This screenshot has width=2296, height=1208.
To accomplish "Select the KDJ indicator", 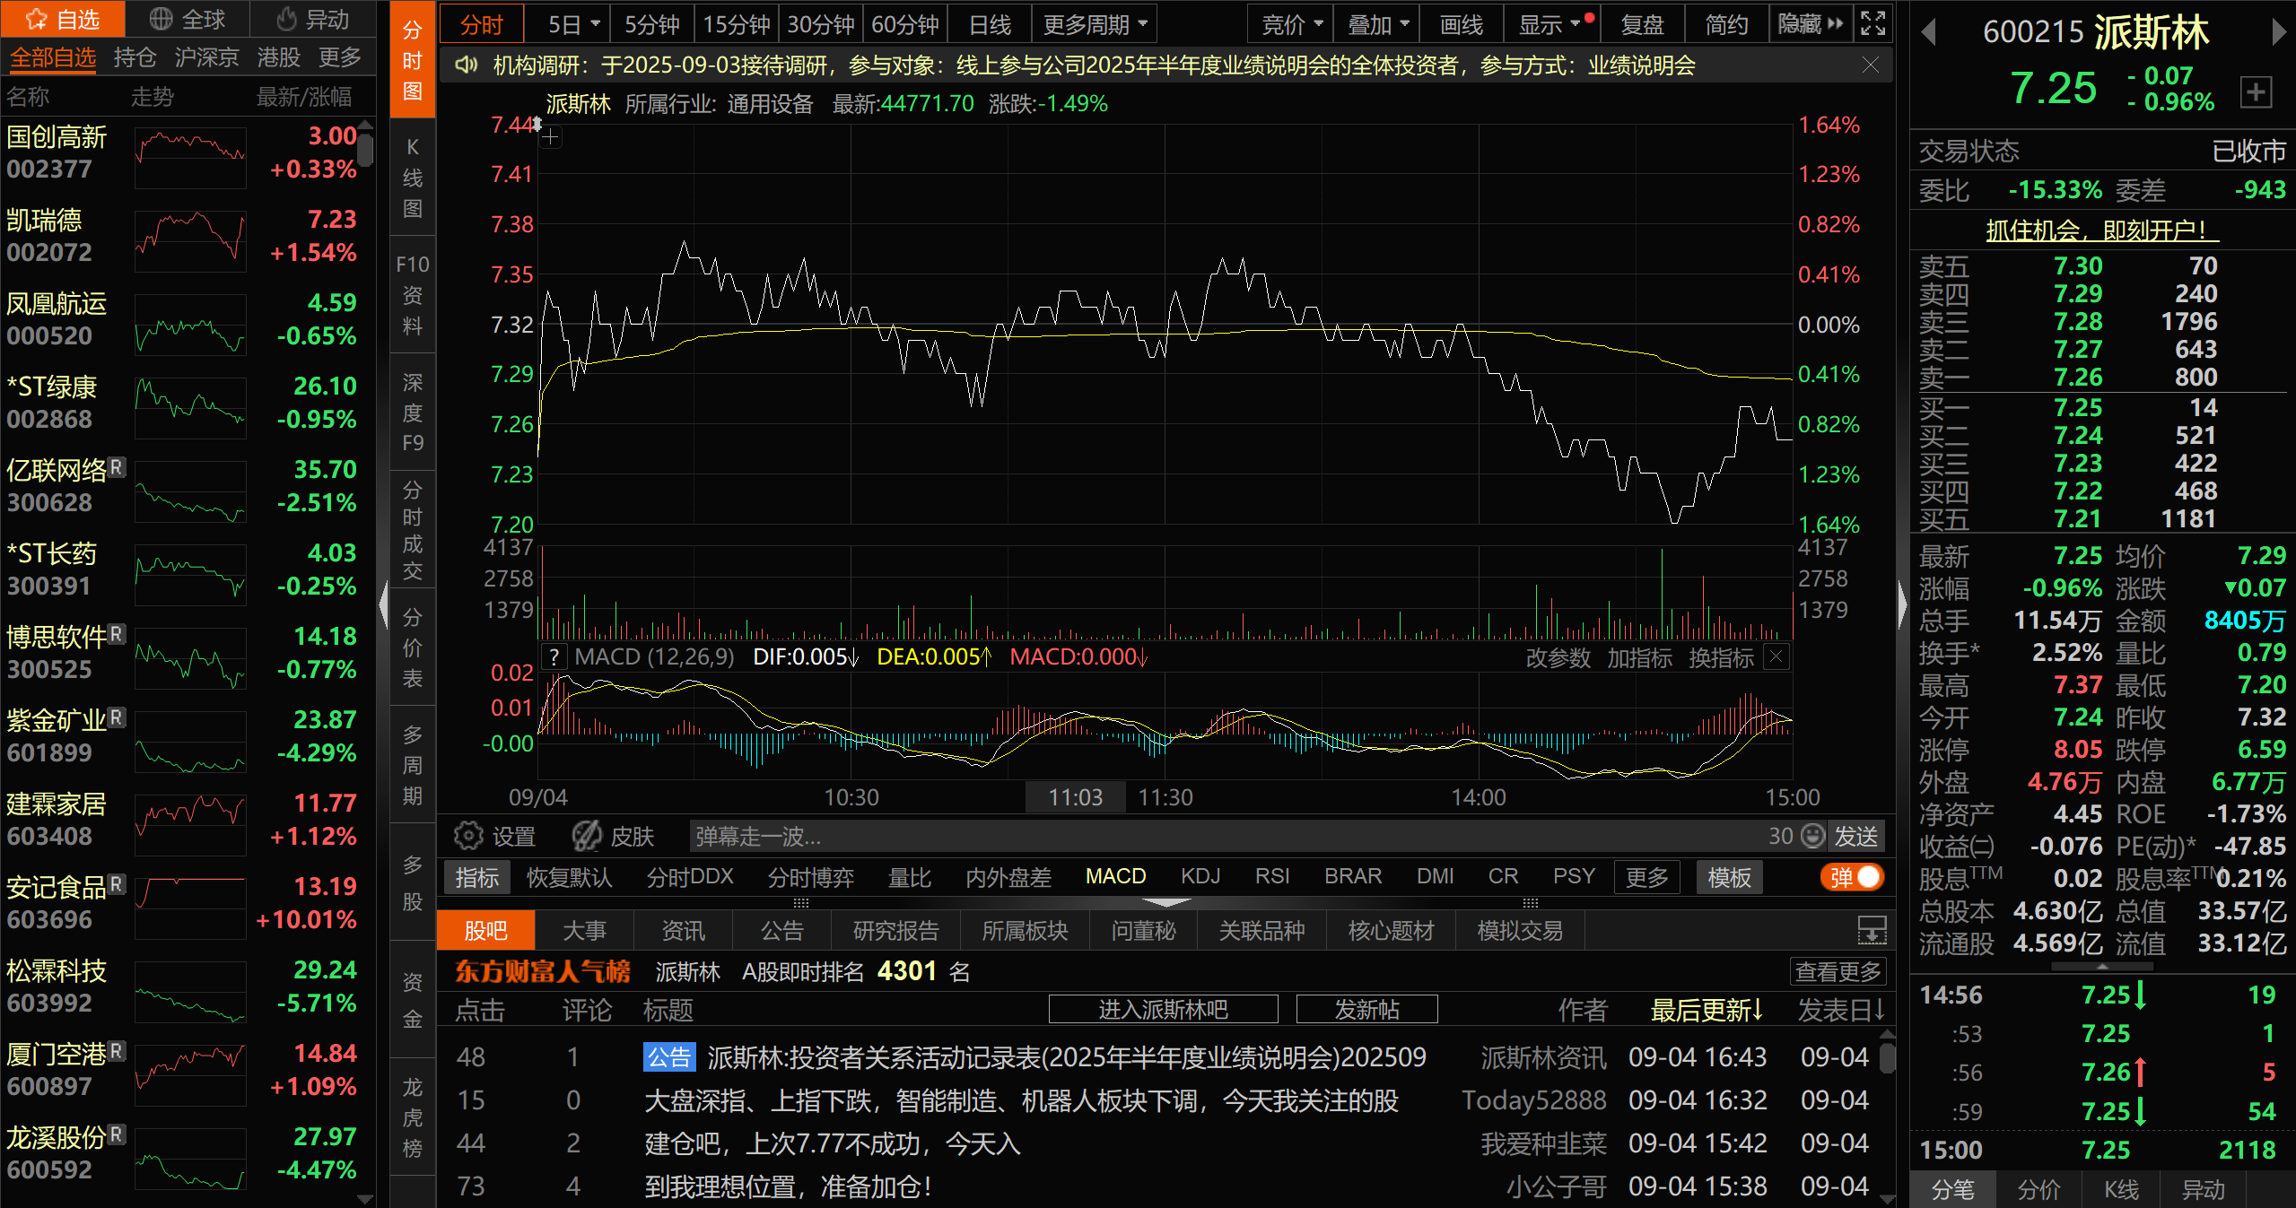I will 1200,876.
